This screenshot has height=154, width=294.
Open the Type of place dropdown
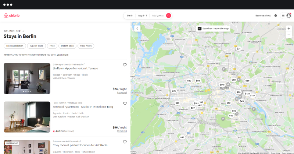[36, 46]
